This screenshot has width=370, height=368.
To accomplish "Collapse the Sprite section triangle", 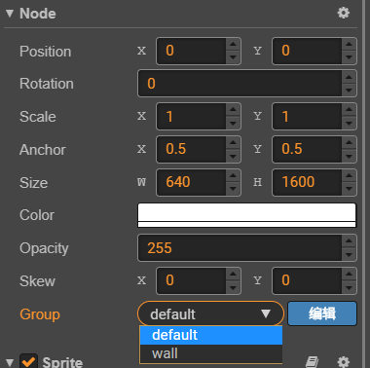I will tap(10, 362).
